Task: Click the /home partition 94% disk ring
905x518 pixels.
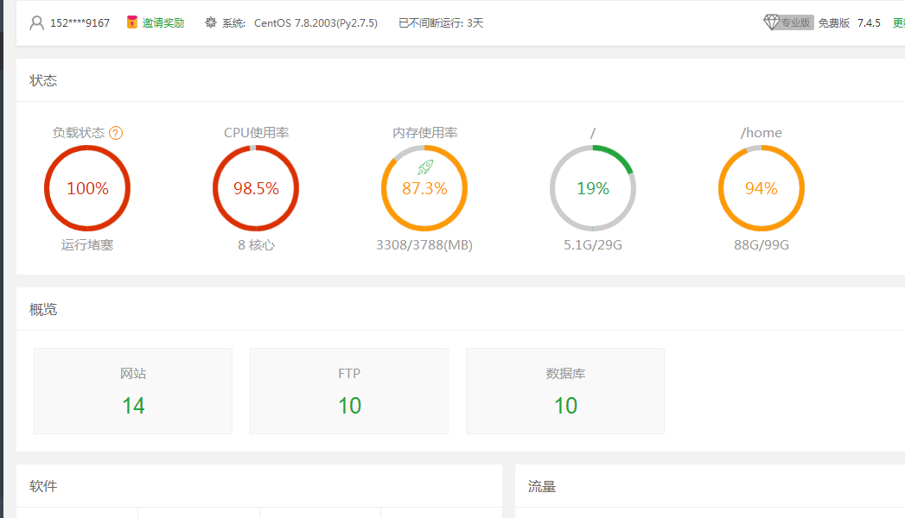Action: point(762,188)
